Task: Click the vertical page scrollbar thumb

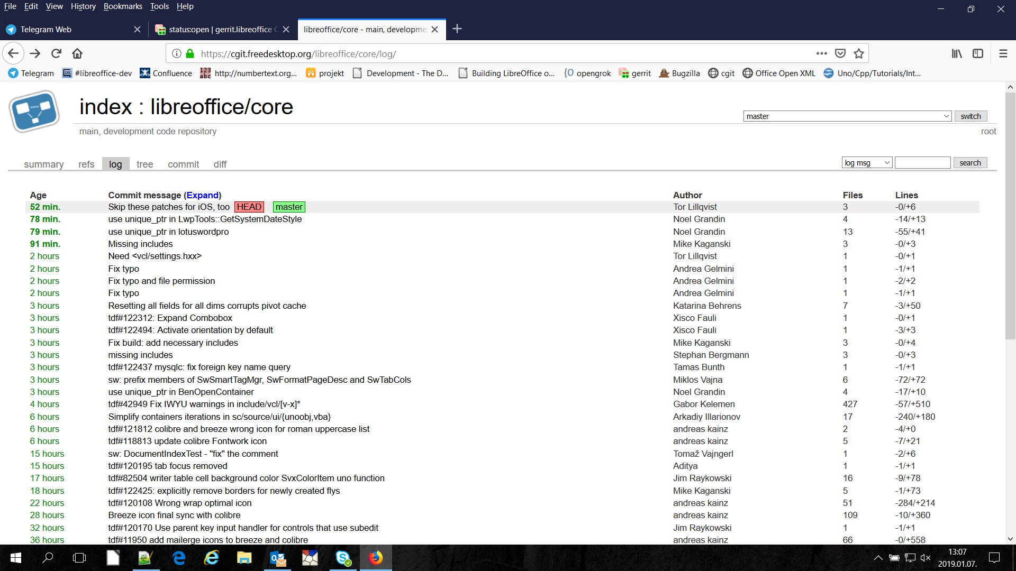Action: click(1010, 216)
